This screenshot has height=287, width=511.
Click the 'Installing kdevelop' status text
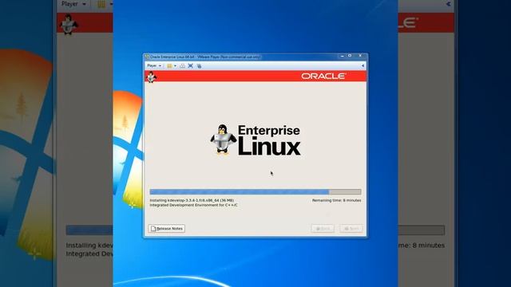(192, 200)
